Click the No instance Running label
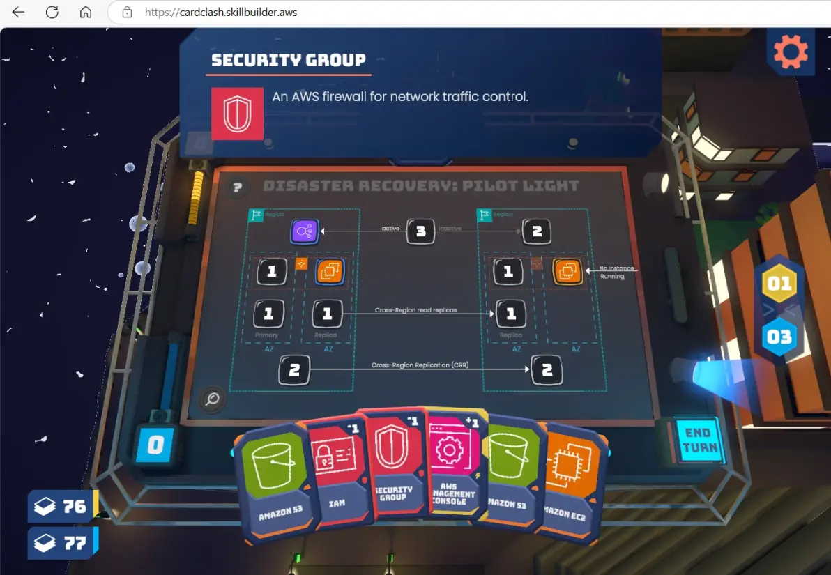 click(x=616, y=273)
